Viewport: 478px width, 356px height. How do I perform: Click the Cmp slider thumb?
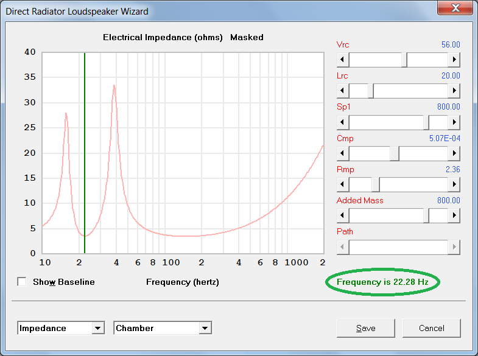[395, 153]
